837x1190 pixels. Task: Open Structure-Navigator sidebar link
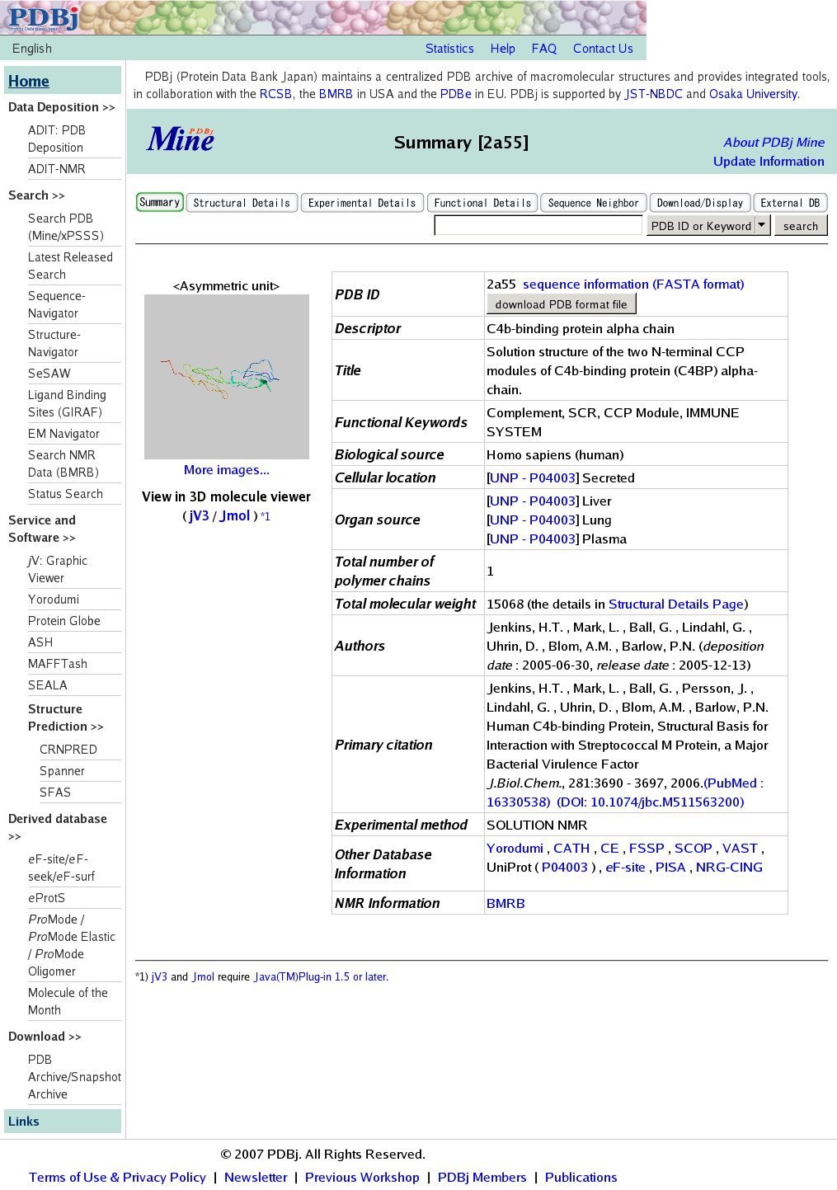click(x=54, y=343)
